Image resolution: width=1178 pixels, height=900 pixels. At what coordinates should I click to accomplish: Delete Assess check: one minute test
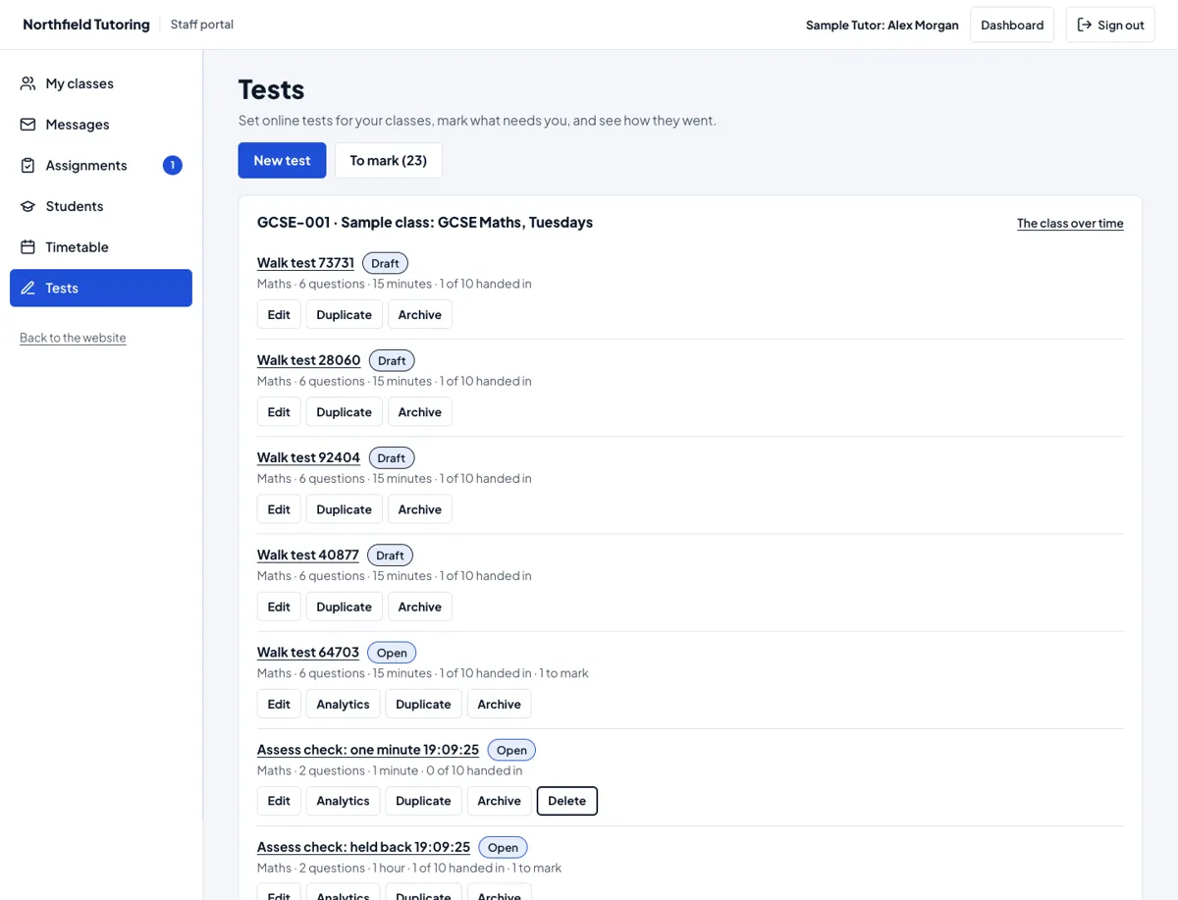click(x=566, y=801)
